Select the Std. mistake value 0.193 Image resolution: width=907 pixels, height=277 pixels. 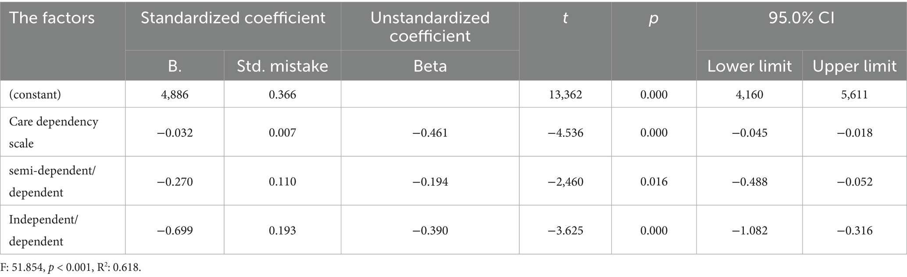tap(282, 230)
